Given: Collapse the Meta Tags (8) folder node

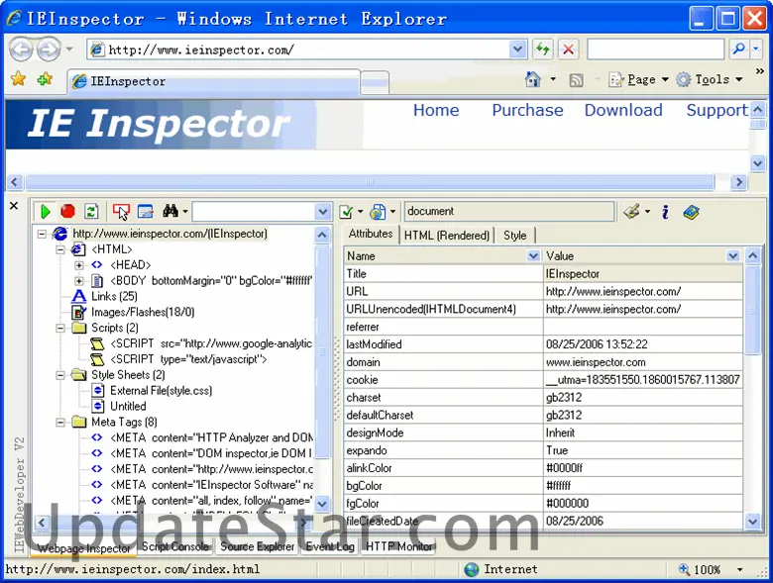Looking at the screenshot, I should [x=60, y=423].
